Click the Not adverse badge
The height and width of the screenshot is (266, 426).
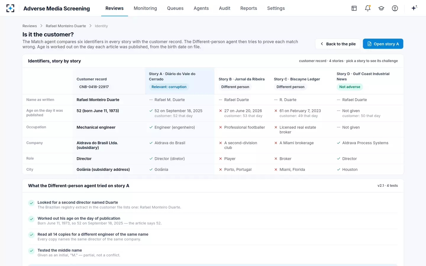click(x=350, y=87)
